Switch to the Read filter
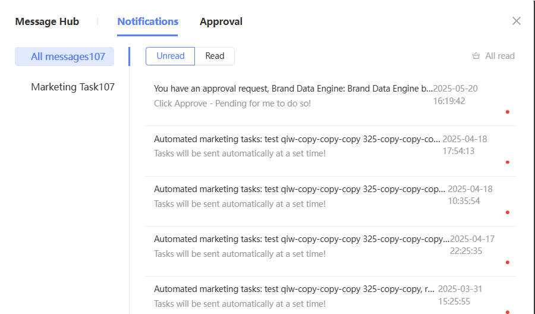The height and width of the screenshot is (314, 535). click(x=215, y=56)
